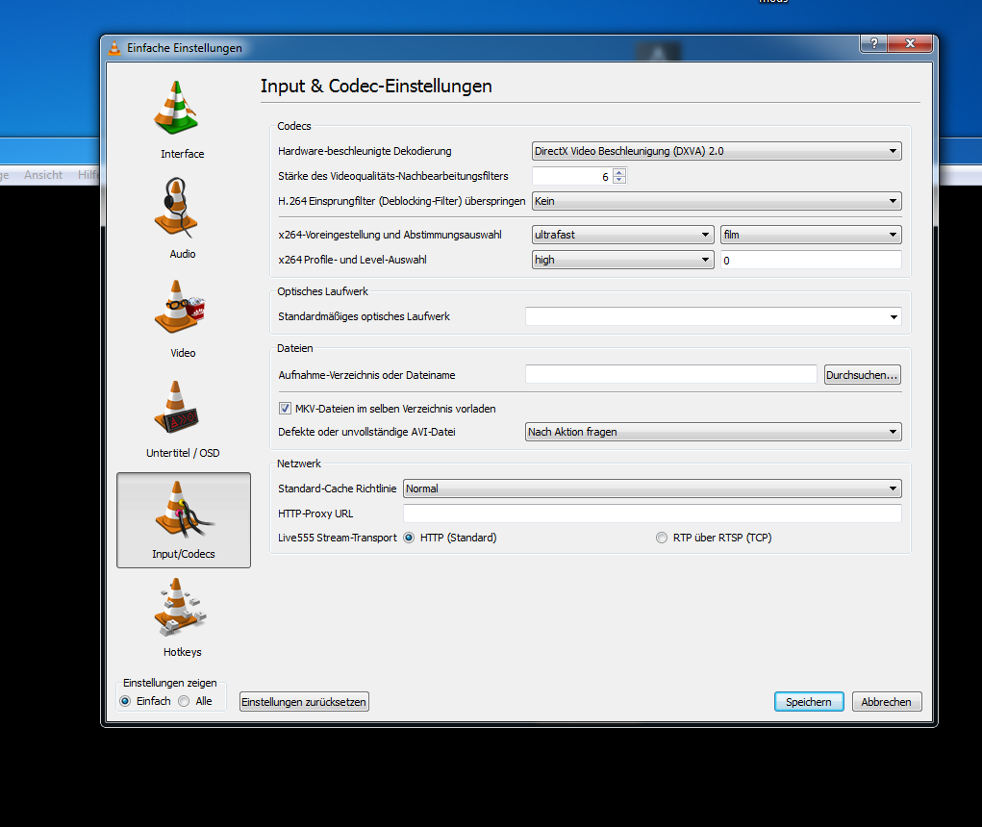Open the x264 high profile dropdown

[622, 260]
